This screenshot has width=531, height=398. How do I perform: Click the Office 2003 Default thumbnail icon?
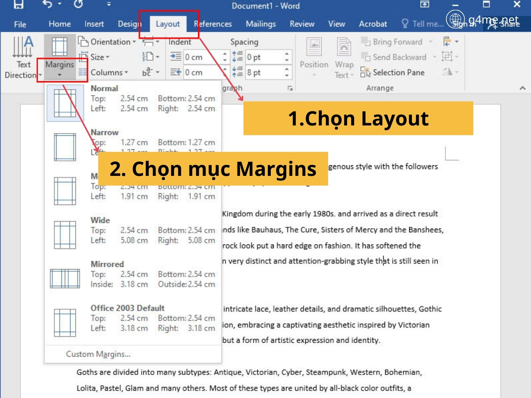[x=65, y=323]
